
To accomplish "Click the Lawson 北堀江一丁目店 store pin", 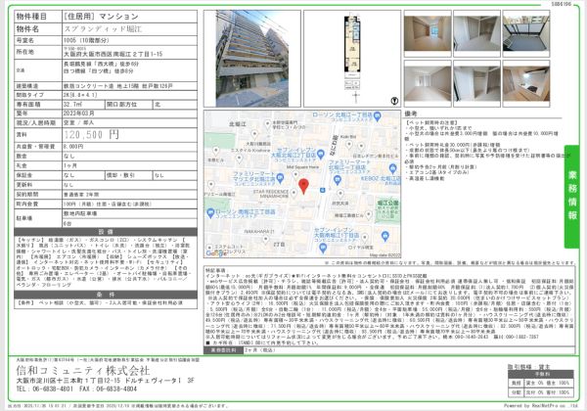I will pos(378,116).
